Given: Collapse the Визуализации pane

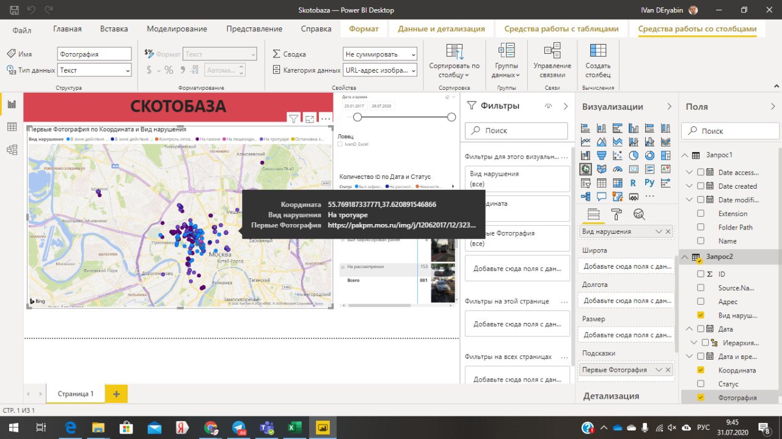Looking at the screenshot, I should pos(669,106).
